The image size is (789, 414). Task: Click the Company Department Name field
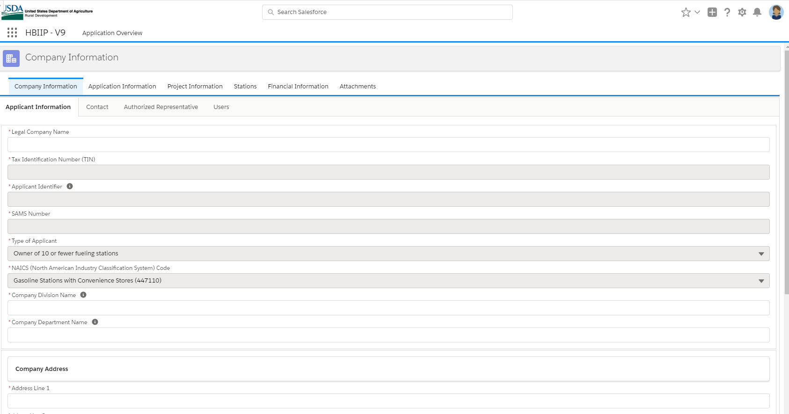click(x=388, y=335)
